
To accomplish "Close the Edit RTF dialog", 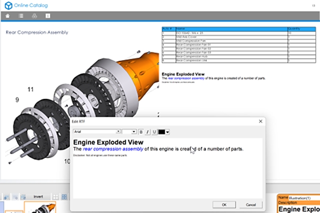I will (260, 121).
